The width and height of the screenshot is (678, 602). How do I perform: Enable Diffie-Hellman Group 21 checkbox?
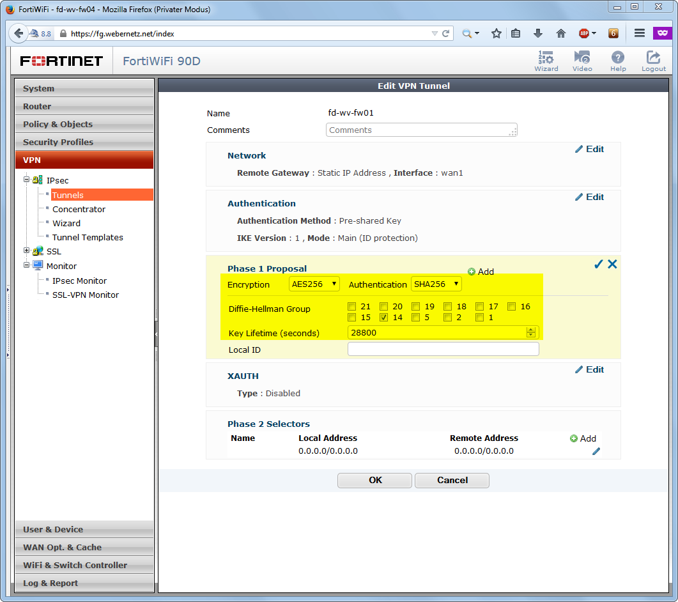pos(352,307)
